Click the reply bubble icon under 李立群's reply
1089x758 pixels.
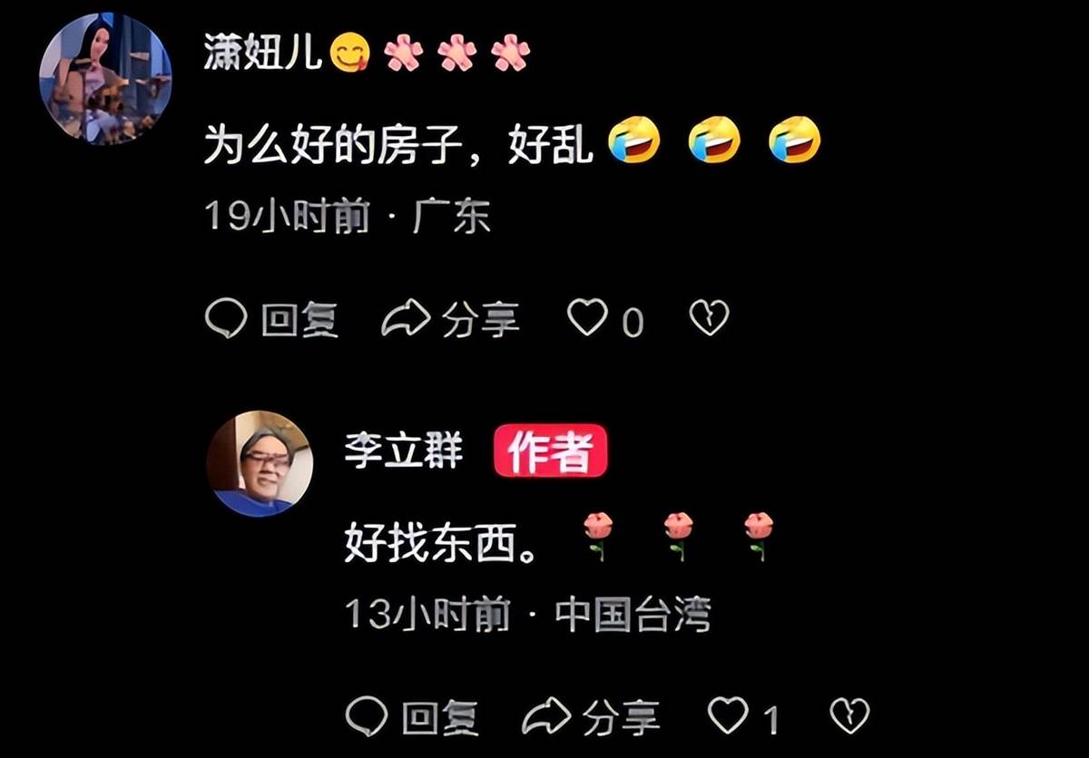pyautogui.click(x=367, y=716)
